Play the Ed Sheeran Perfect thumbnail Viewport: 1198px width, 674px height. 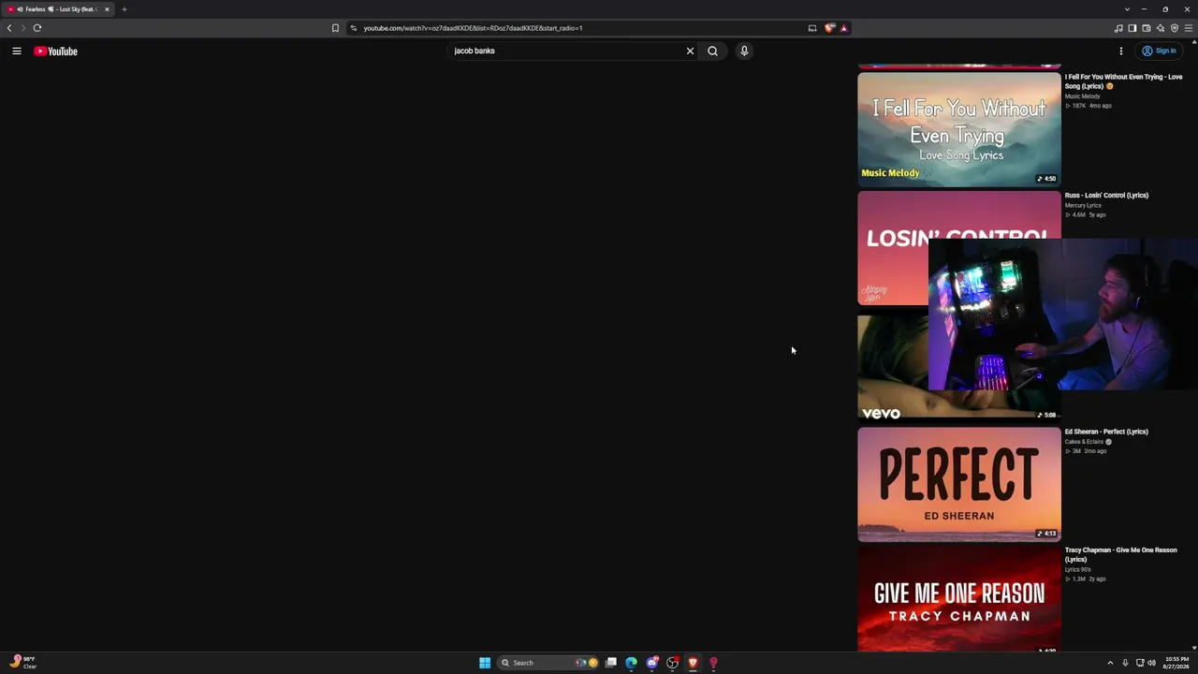click(959, 485)
